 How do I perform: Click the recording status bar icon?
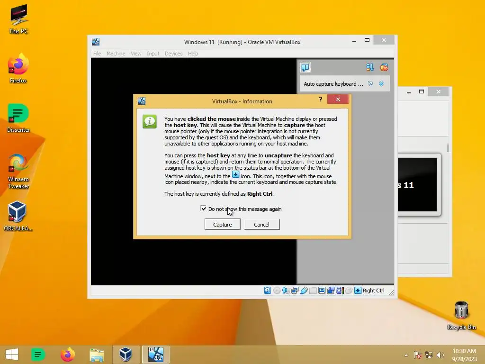coord(331,291)
